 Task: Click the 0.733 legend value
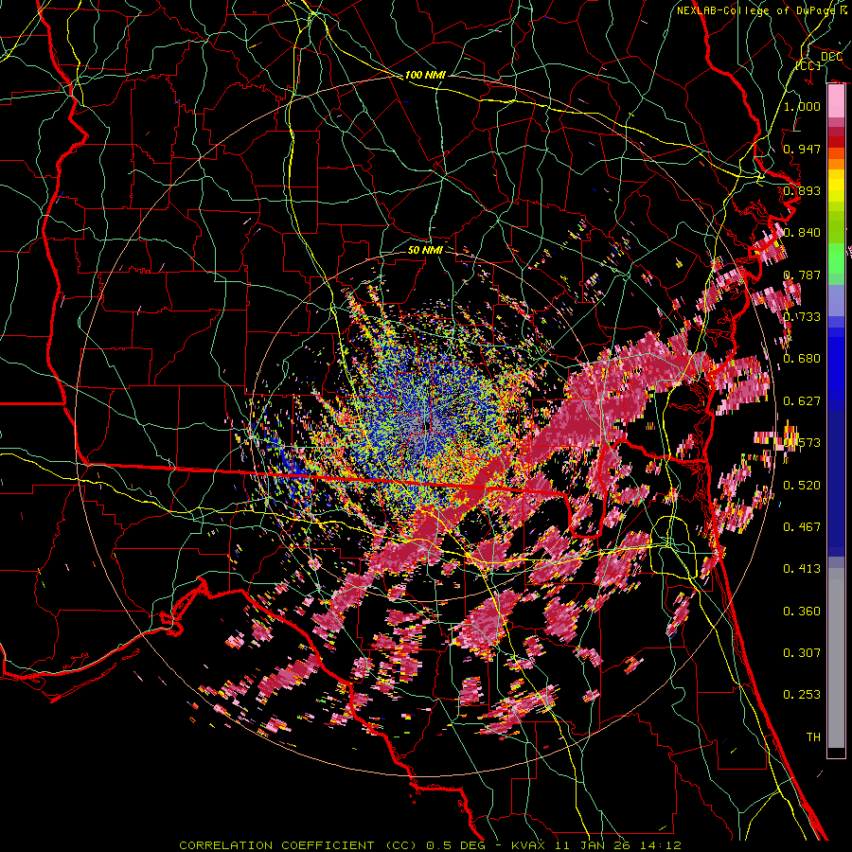coord(802,317)
